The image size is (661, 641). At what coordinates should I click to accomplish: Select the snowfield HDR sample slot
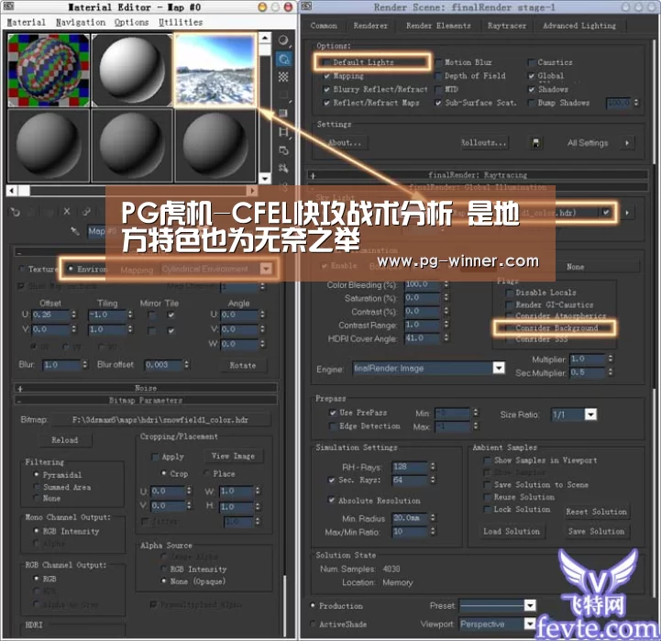click(215, 71)
